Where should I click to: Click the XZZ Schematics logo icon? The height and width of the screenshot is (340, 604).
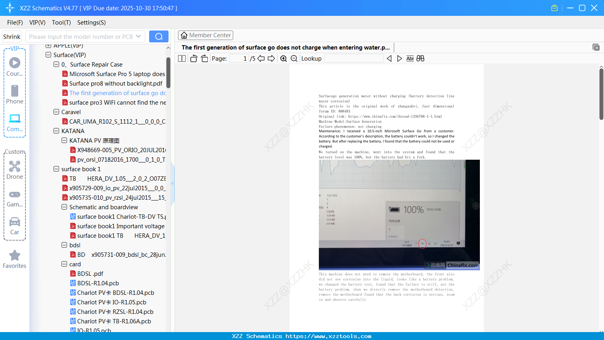(10, 8)
